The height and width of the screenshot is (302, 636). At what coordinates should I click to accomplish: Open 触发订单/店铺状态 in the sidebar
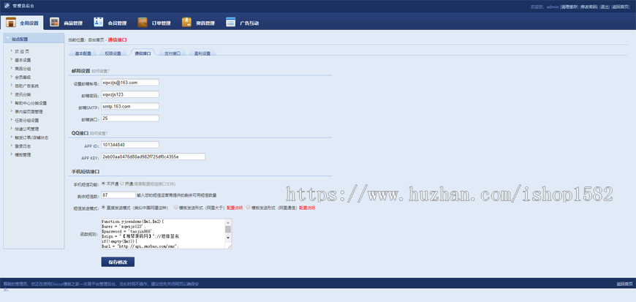[x=31, y=137]
